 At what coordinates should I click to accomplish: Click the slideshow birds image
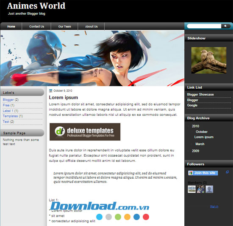209,60
